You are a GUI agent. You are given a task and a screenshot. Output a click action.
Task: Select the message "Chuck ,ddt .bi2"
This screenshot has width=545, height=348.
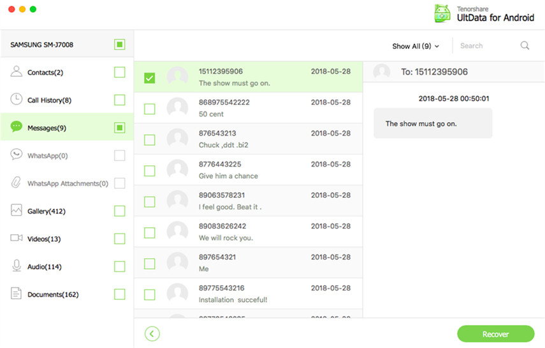coord(248,139)
